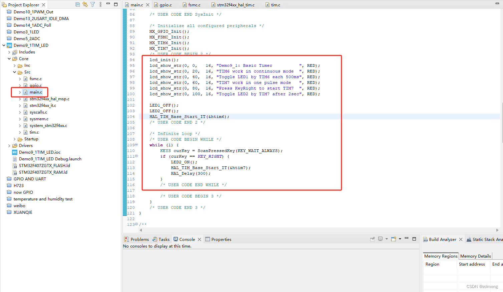Expand the Startup folder
Image resolution: width=503 pixels, height=292 pixels.
pos(15,139)
